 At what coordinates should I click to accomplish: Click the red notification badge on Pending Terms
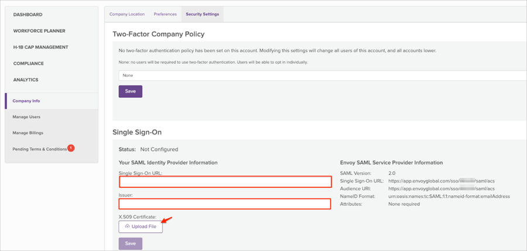[x=71, y=148]
